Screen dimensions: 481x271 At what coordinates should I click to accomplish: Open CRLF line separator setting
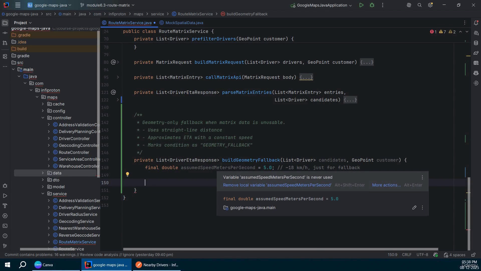point(406,255)
